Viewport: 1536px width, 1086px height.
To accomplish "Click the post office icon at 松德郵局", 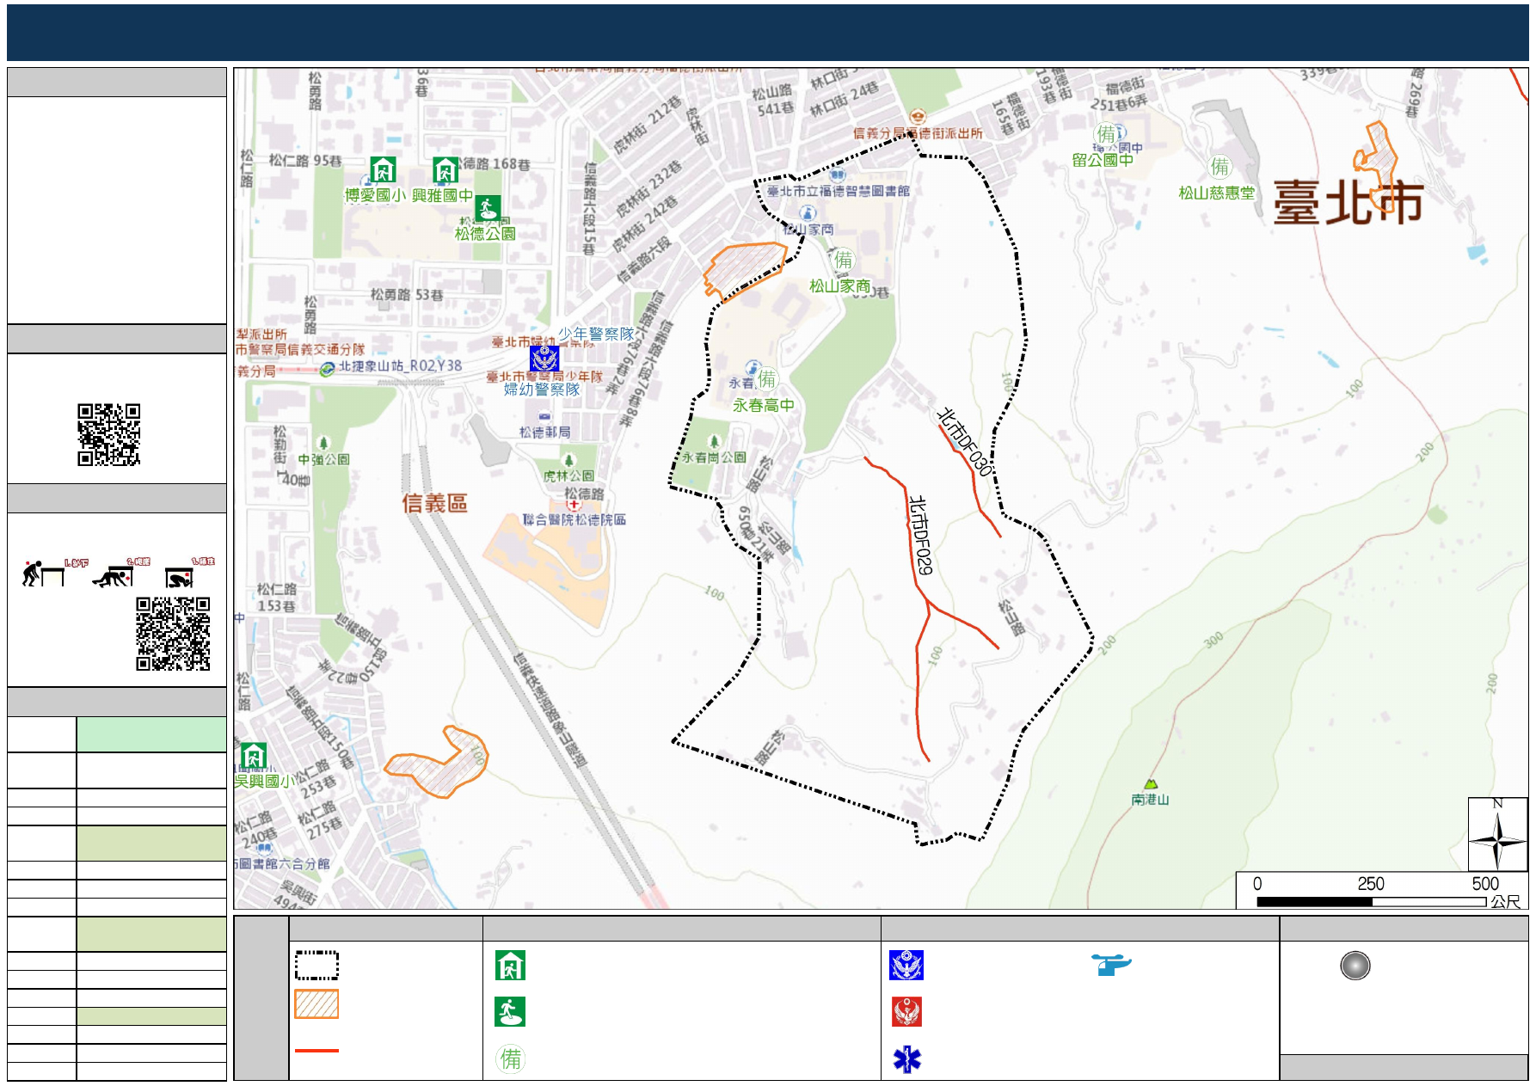I will [x=544, y=416].
